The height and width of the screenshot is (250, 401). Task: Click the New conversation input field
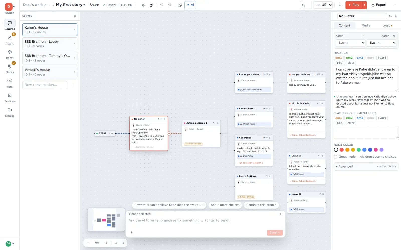pyautogui.click(x=45, y=85)
